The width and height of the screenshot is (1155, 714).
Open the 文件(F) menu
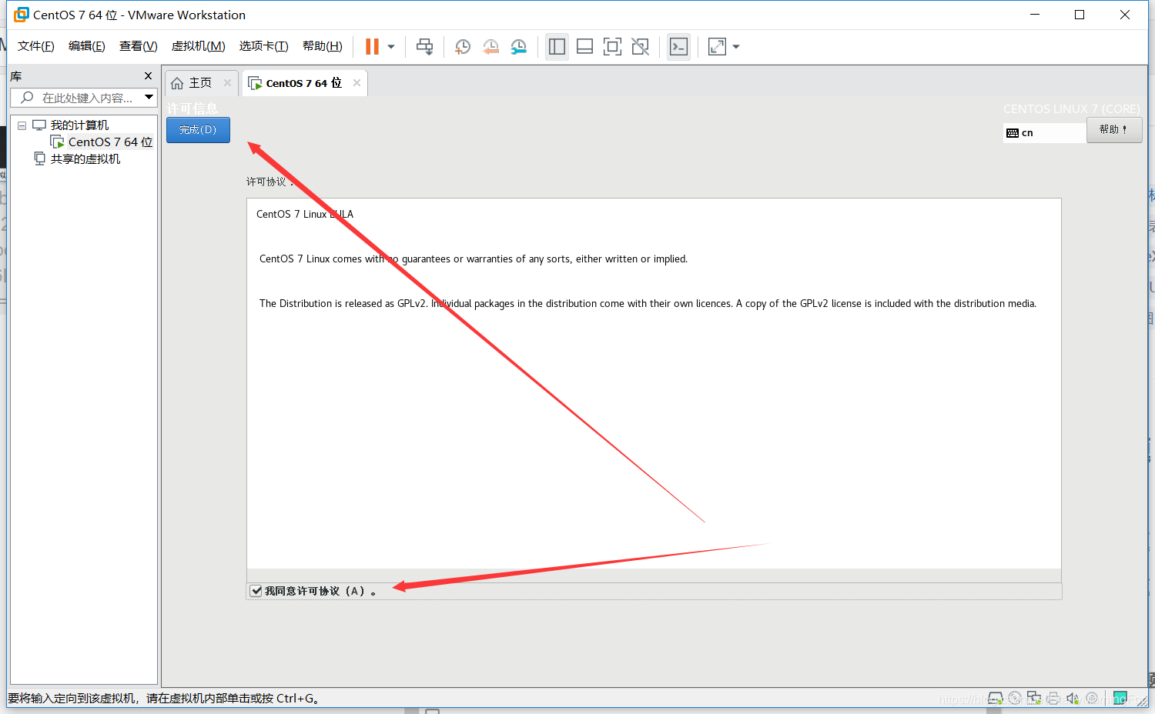click(35, 46)
